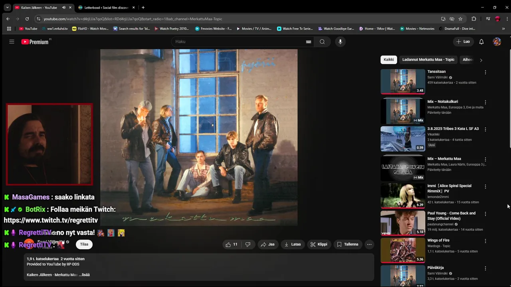Open the apps grid in bookmarks bar
Screen dimensions: 511x287
pyautogui.click(x=9, y=29)
